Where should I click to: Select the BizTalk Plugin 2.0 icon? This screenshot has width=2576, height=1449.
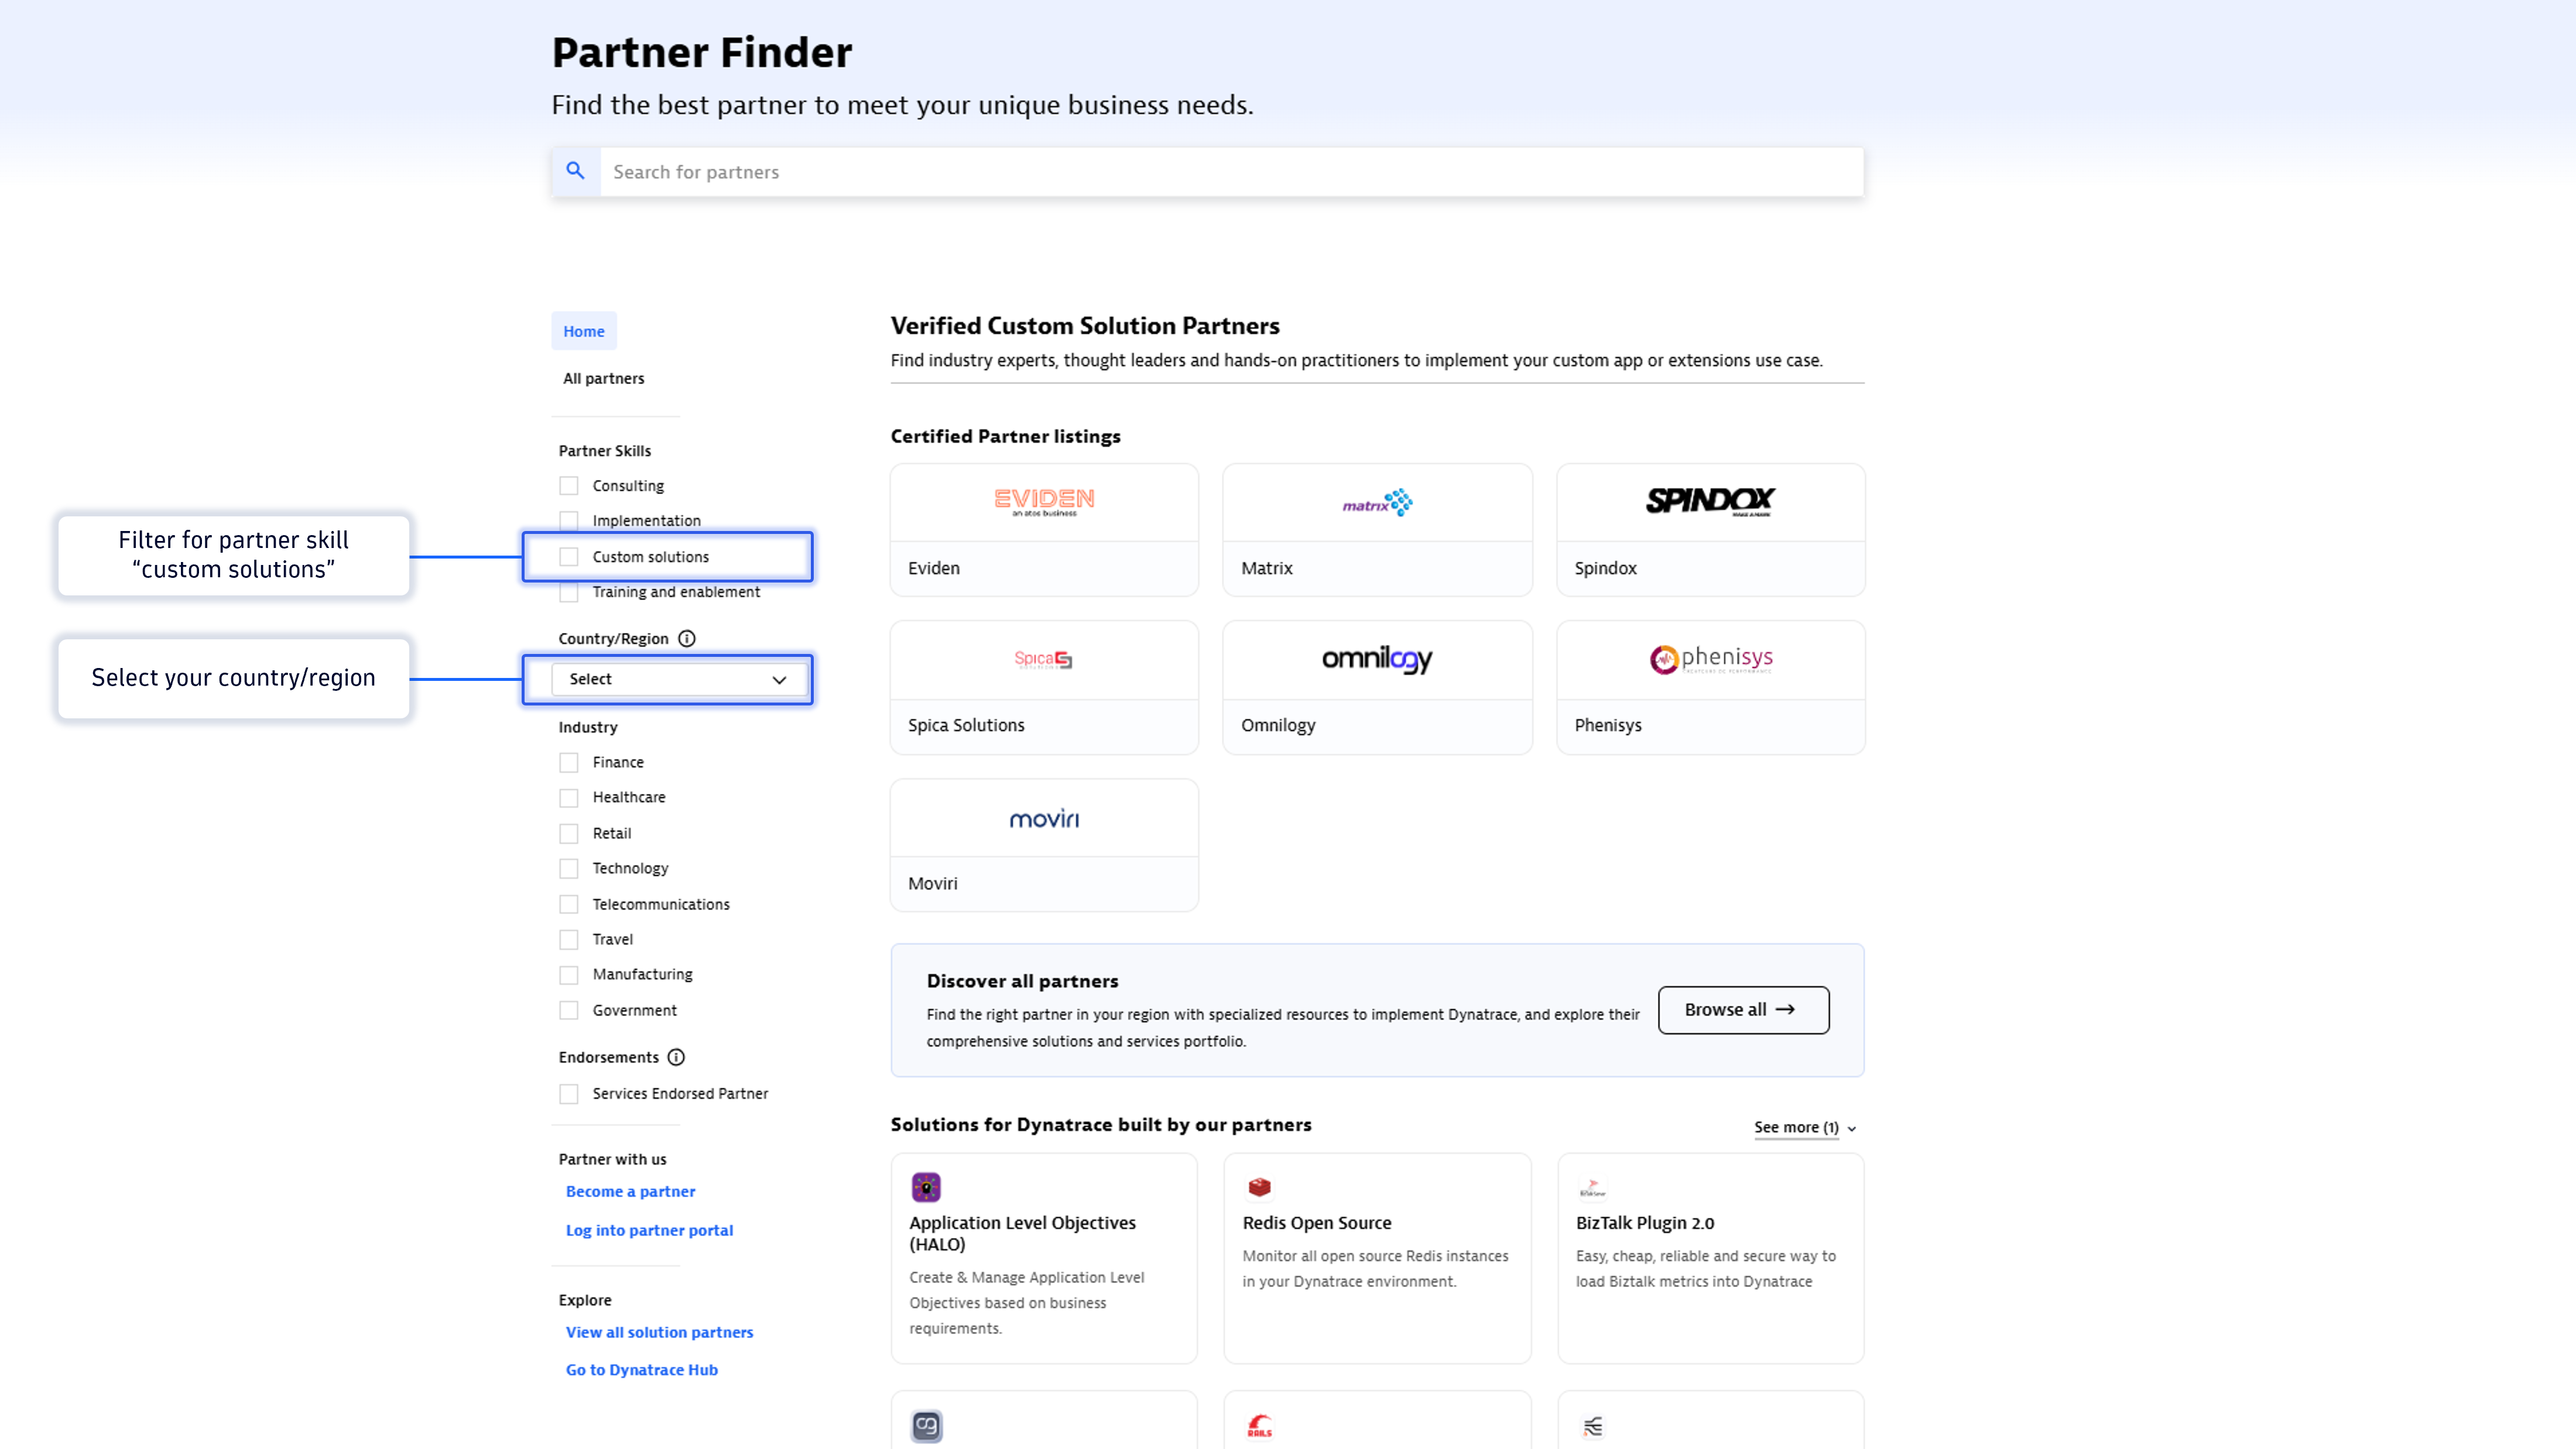click(x=1593, y=1187)
